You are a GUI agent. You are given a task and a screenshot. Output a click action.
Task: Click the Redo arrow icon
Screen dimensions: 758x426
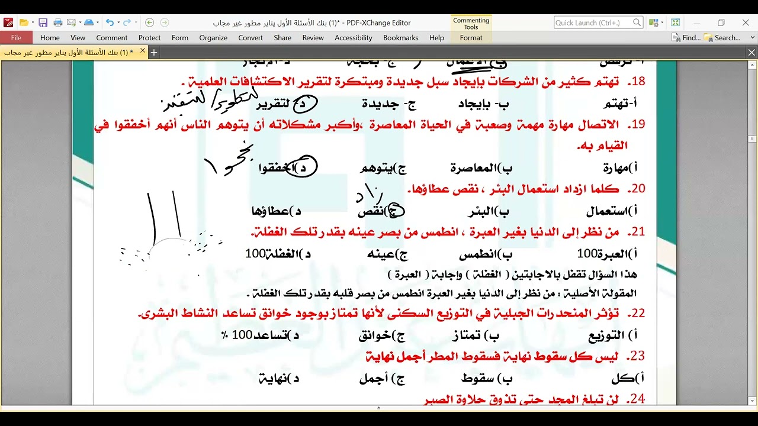coord(127,22)
